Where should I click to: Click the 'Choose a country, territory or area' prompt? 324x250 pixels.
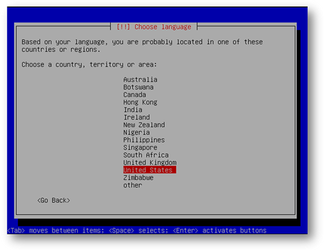pyautogui.click(x=89, y=65)
